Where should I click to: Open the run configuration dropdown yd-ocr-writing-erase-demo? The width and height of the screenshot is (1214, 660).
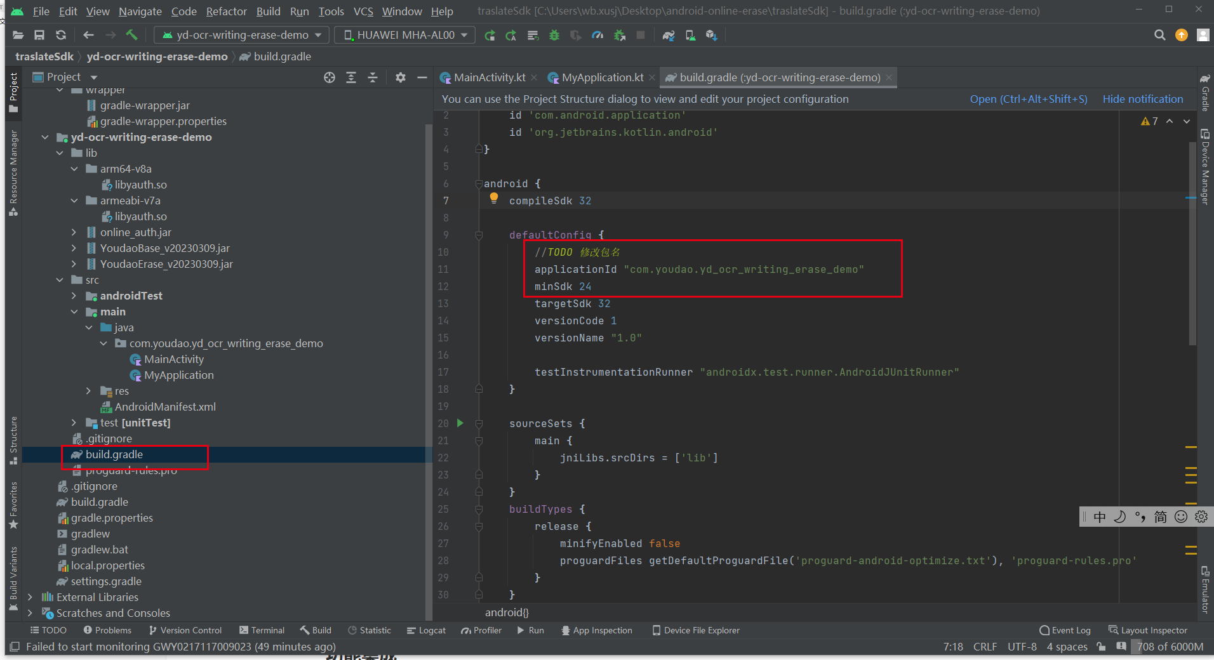(242, 35)
